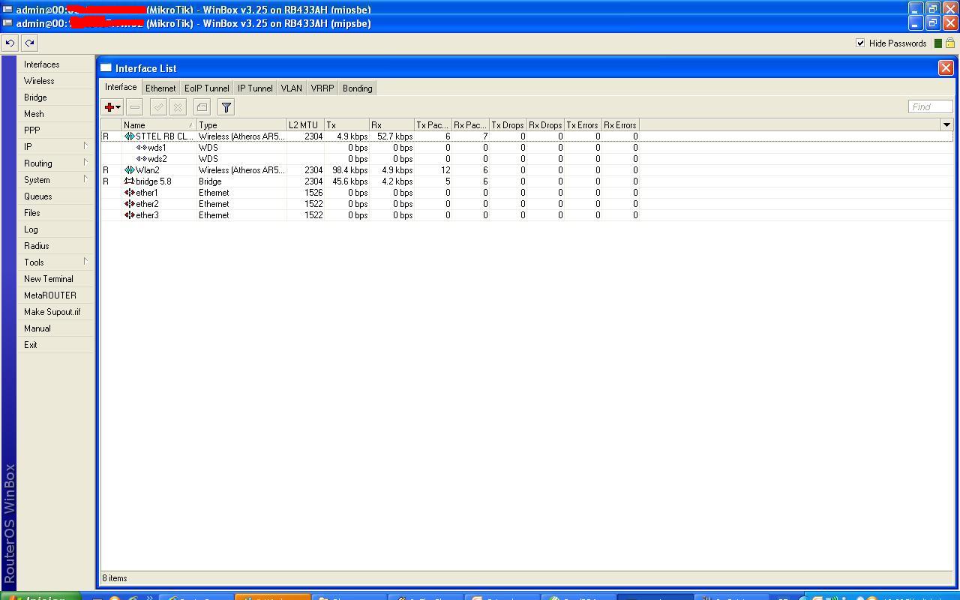Close the Interface List window
This screenshot has height=600, width=960.
946,67
